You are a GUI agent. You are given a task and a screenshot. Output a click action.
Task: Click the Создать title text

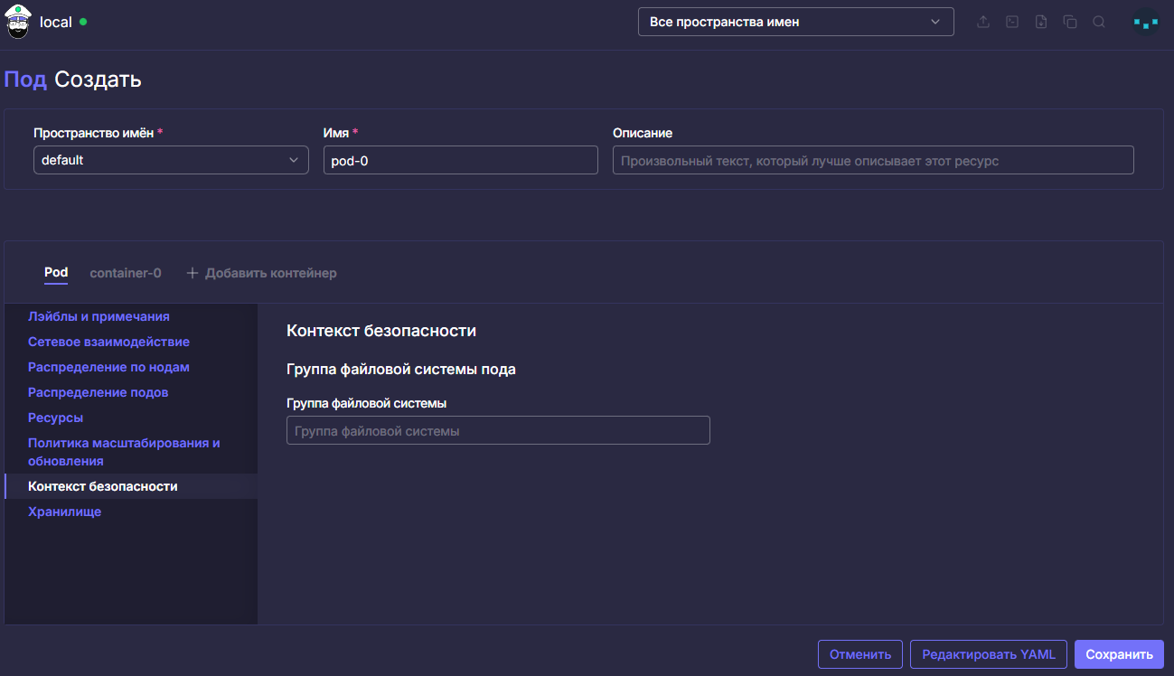(98, 80)
